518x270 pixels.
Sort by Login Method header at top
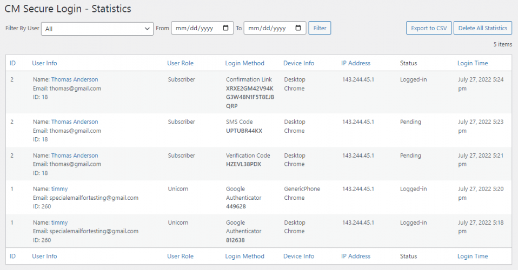coord(244,63)
